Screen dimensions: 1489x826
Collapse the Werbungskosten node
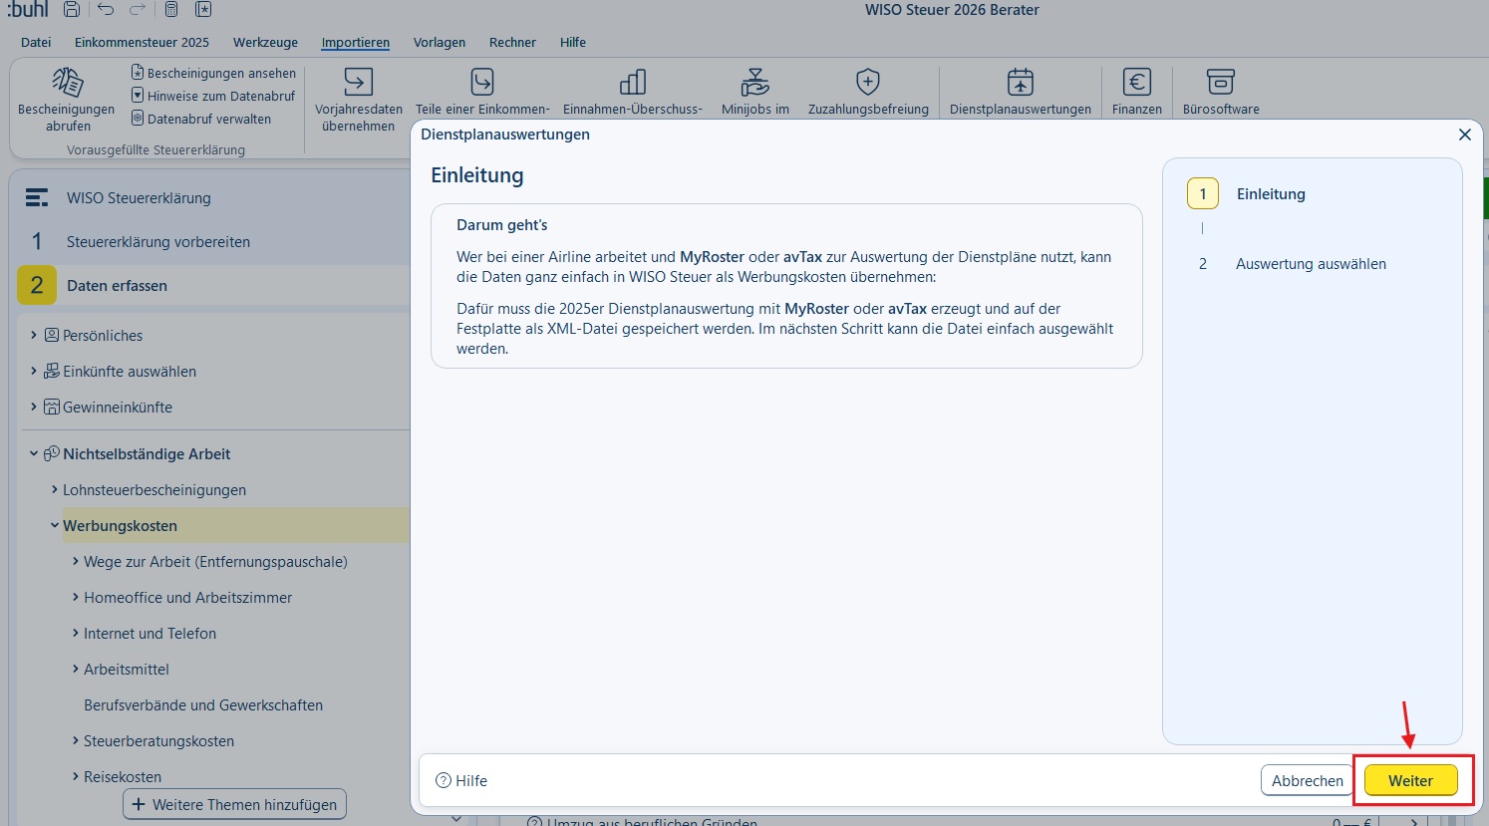pyautogui.click(x=55, y=525)
